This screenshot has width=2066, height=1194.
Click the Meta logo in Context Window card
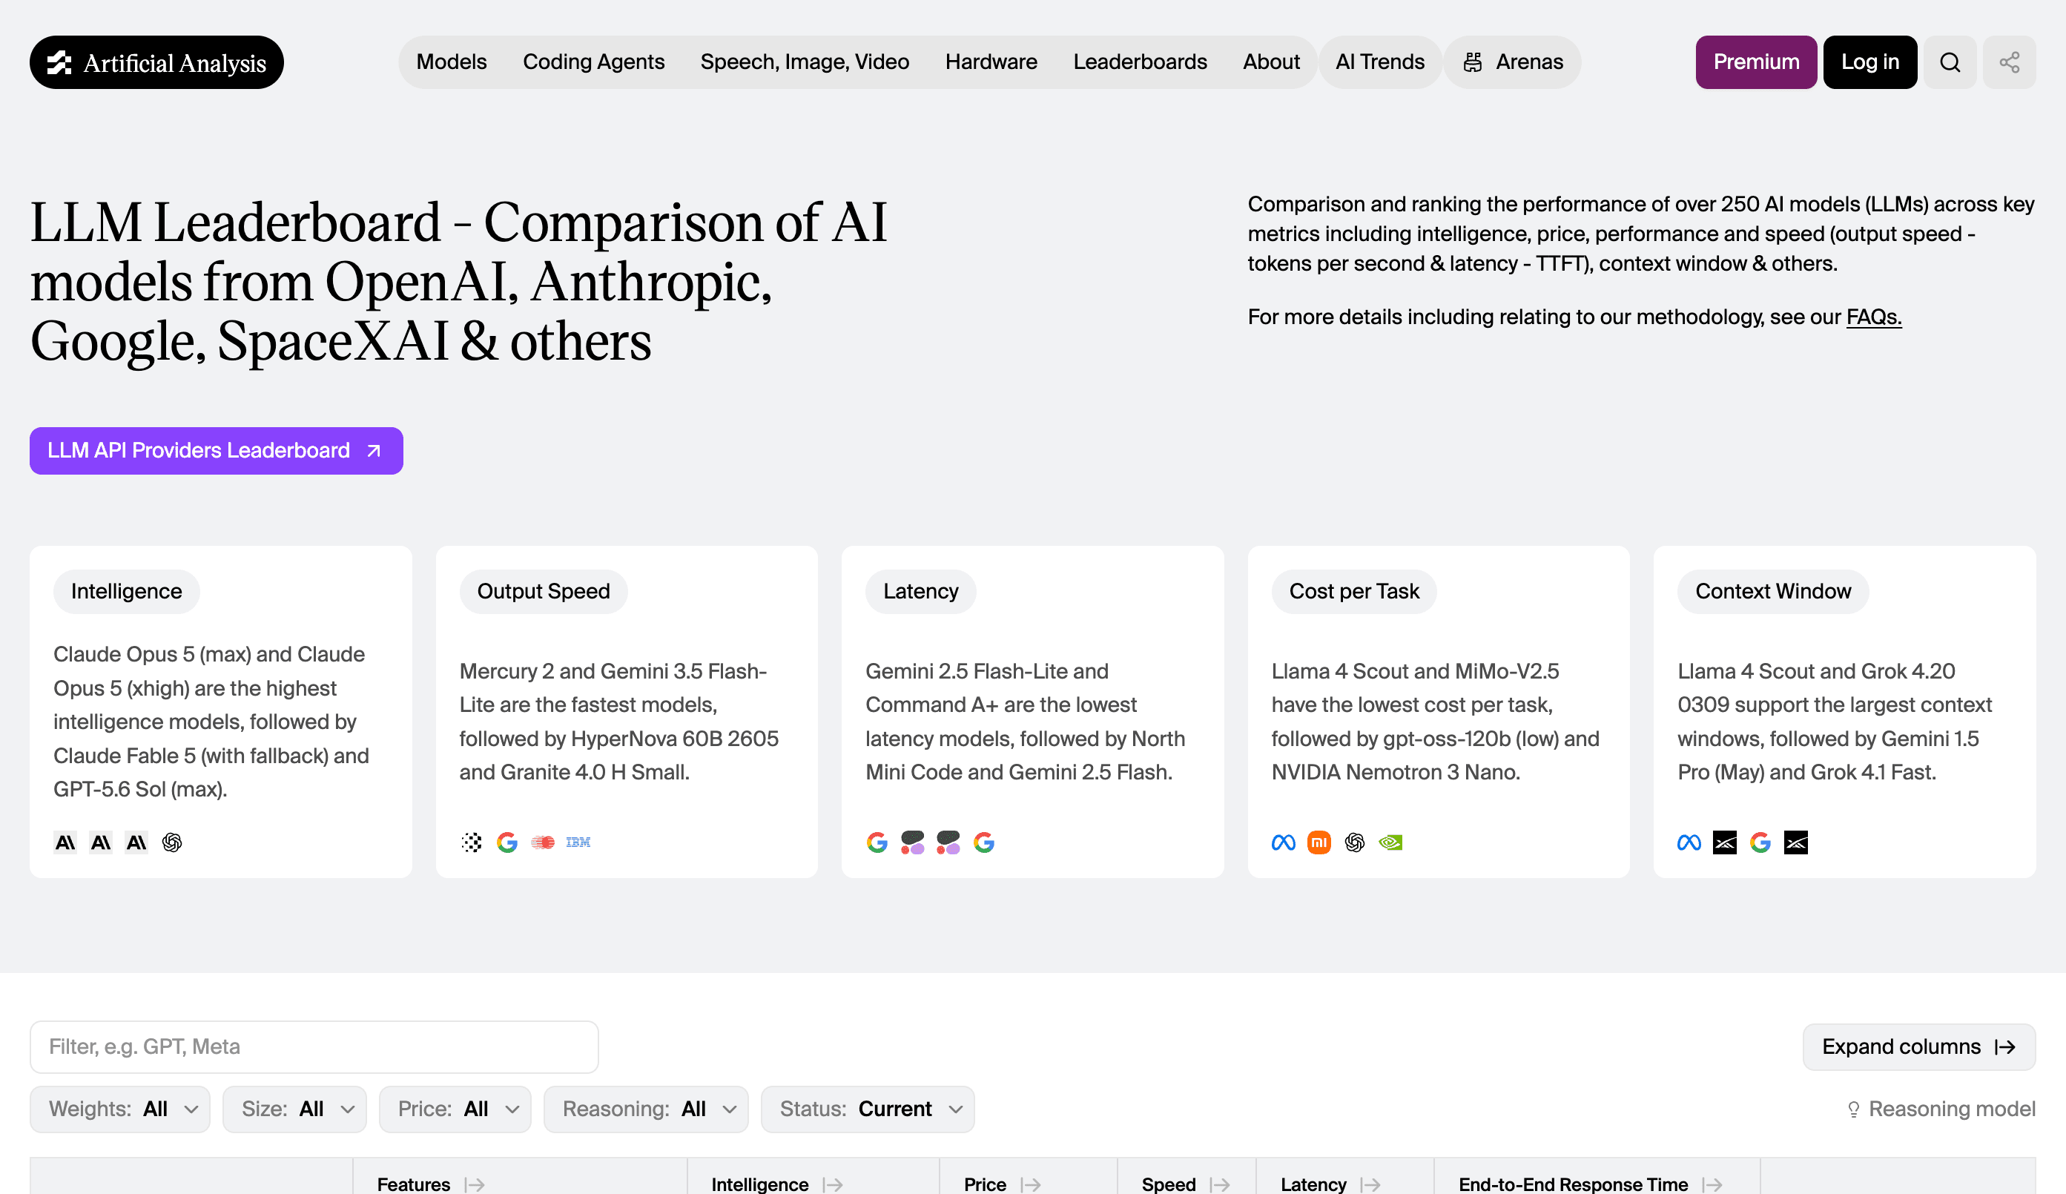1689,842
